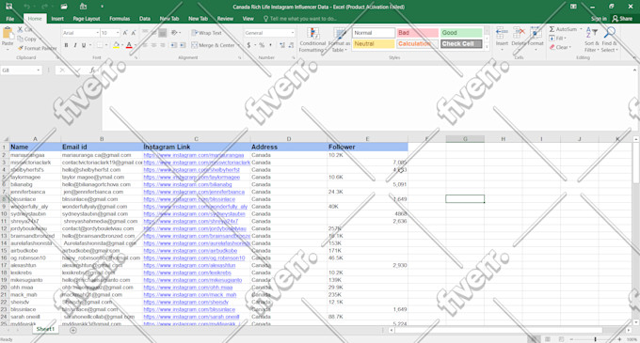Viewport: 640px width, 343px height.
Task: Apply the Calculation cell style
Action: (417, 43)
